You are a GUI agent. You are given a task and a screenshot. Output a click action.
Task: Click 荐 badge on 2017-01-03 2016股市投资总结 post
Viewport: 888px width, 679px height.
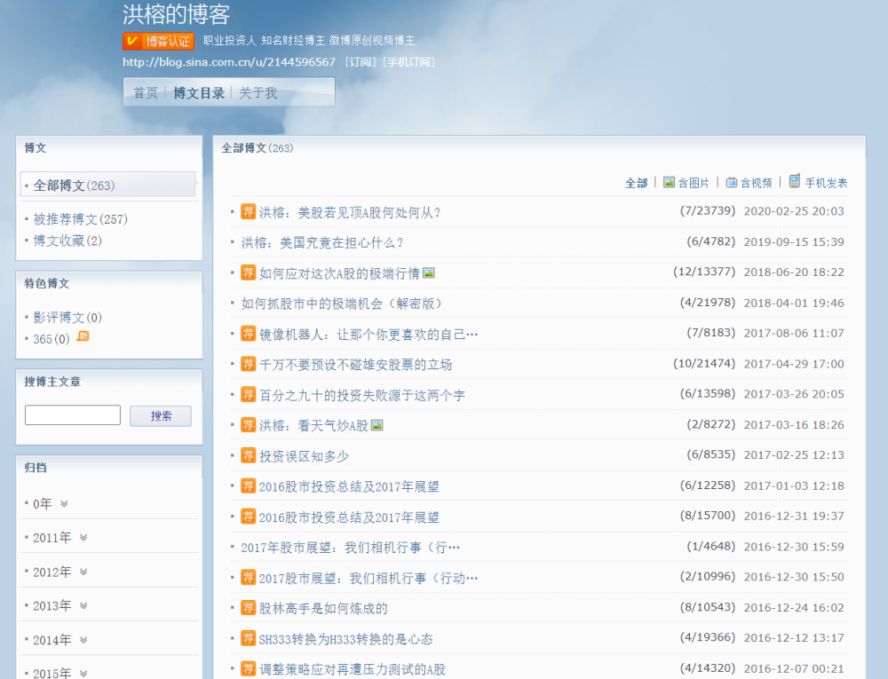(x=248, y=486)
